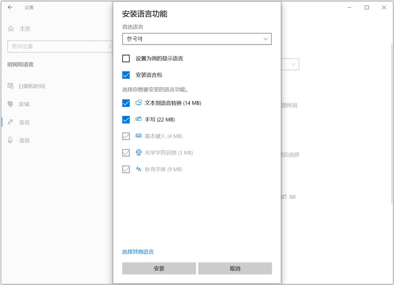The image size is (394, 285).
Task: Click the basic typing keyboard icon
Action: click(x=139, y=136)
